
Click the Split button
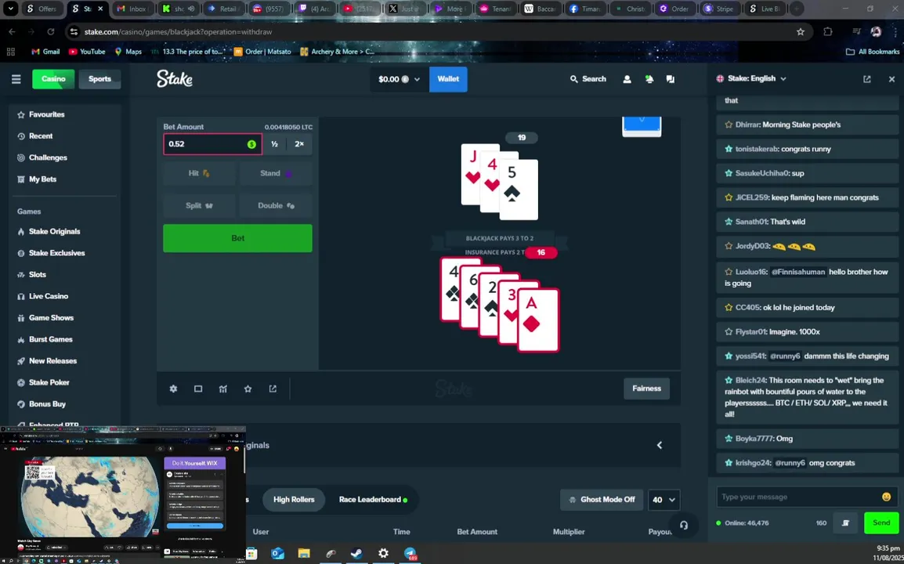[199, 206]
